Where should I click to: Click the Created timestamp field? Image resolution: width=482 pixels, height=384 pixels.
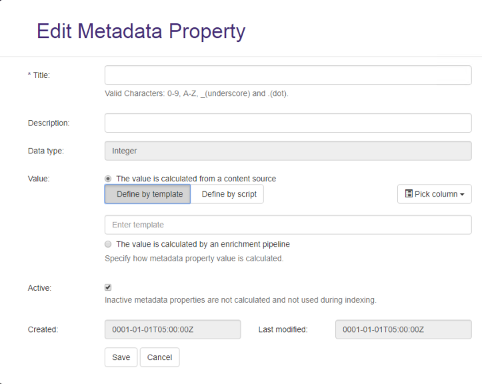pyautogui.click(x=173, y=329)
